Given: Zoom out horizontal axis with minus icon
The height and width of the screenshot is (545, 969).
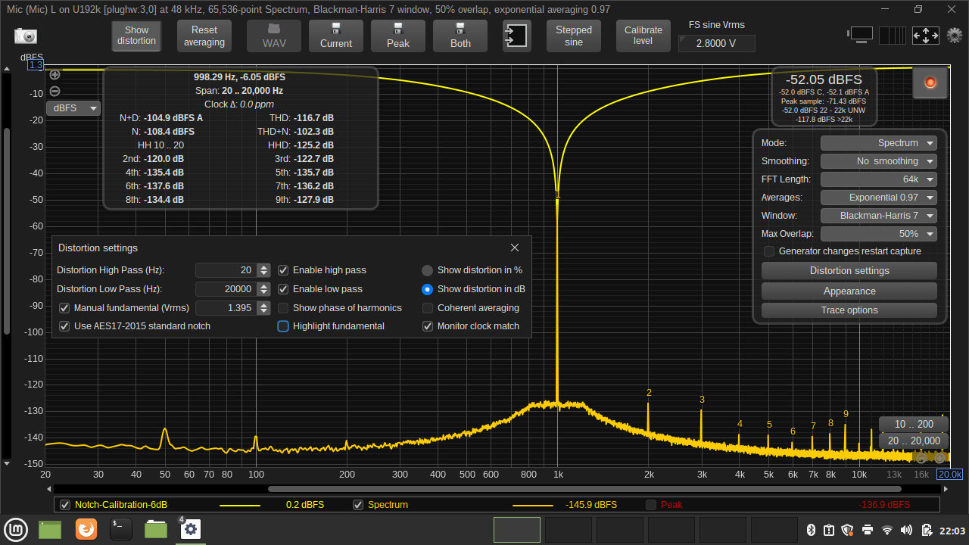Looking at the screenshot, I should point(921,458).
